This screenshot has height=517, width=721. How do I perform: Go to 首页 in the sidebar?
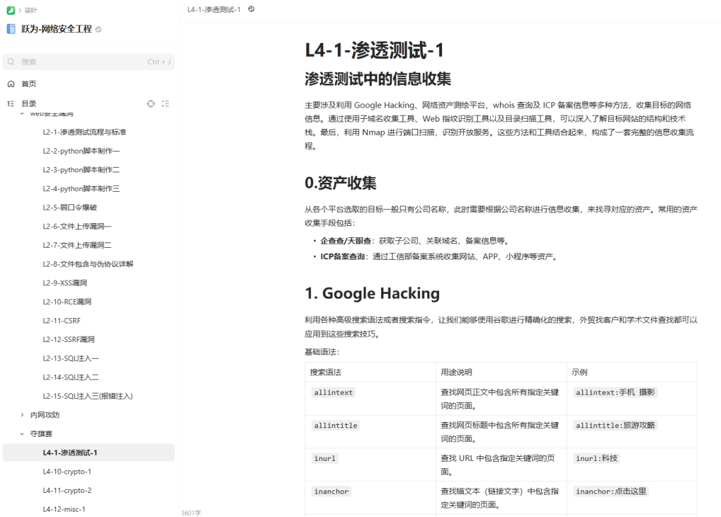[x=29, y=83]
